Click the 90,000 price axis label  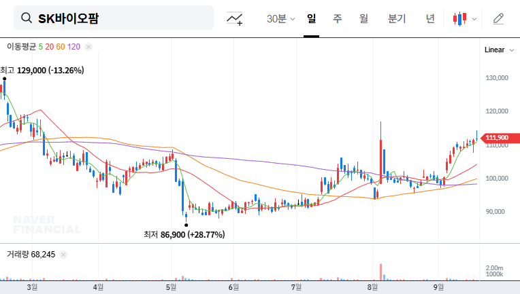(x=495, y=212)
